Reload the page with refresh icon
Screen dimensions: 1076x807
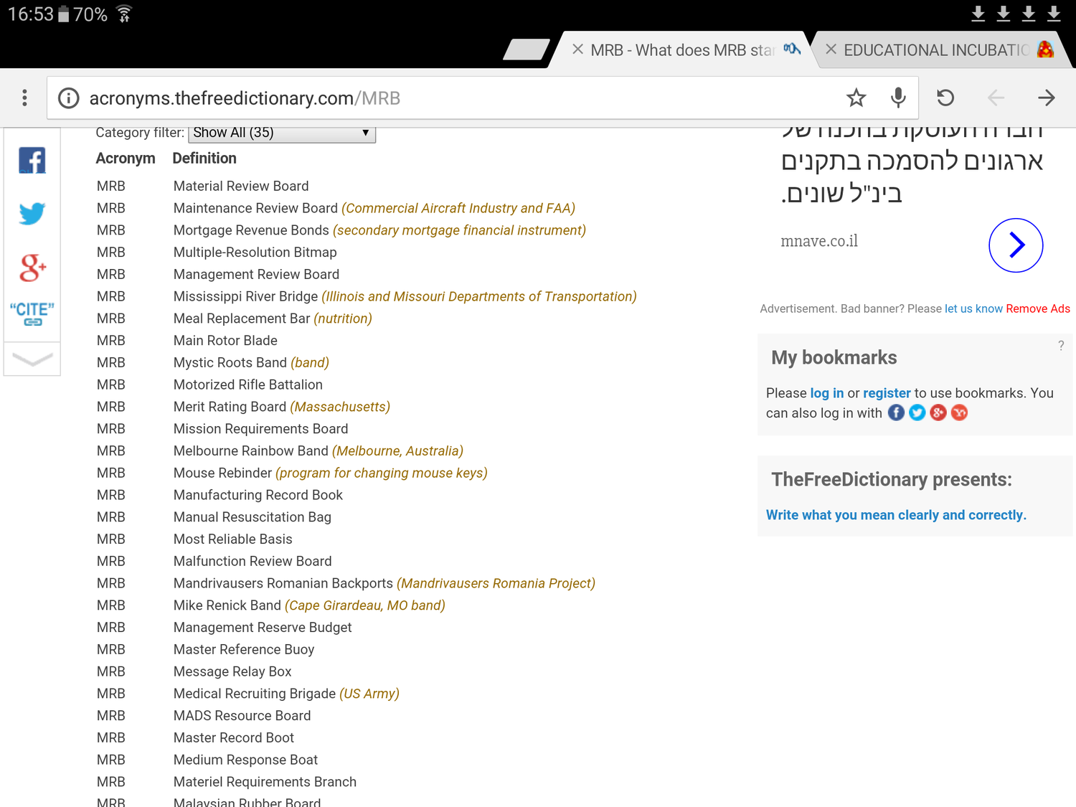tap(945, 98)
